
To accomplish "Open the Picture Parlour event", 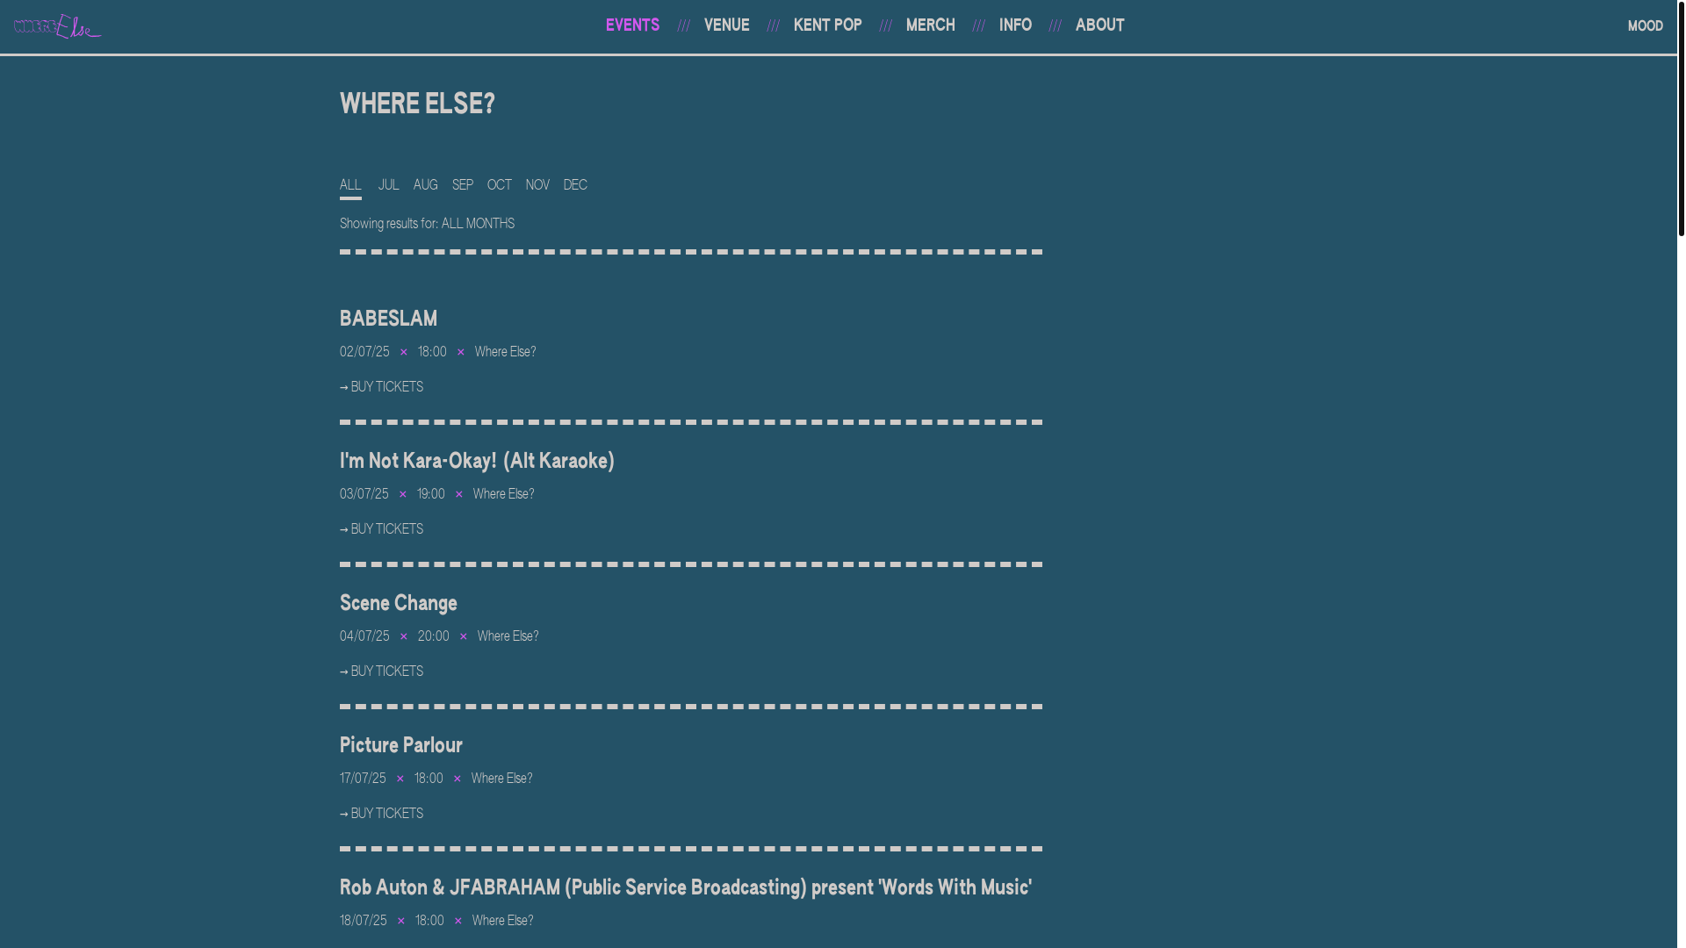I will coord(400,745).
